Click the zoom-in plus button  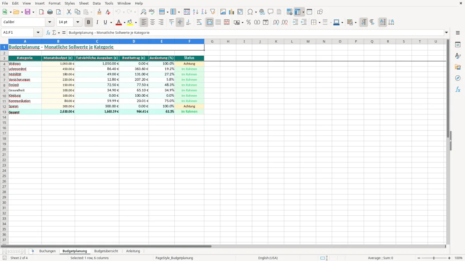point(449,258)
